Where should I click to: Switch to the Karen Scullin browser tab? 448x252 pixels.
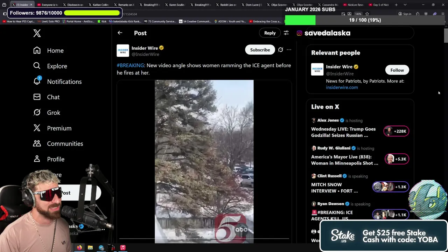(x=175, y=5)
